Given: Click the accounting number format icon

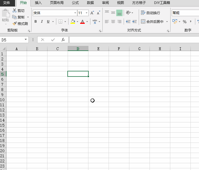Looking at the screenshot, I should coord(175,22).
